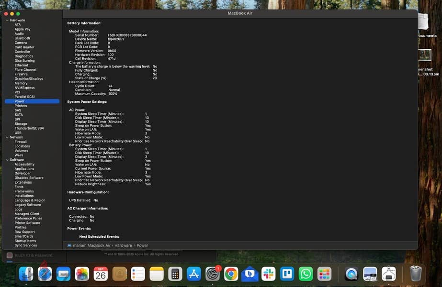Click the battery serial number F5DHK30083Z0000G44
Image resolution: width=442 pixels, height=287 pixels.
(x=127, y=35)
